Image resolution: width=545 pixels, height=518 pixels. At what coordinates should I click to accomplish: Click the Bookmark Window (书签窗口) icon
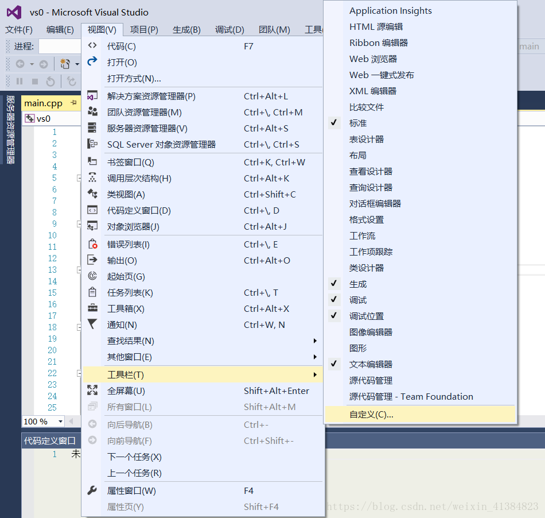(x=92, y=161)
